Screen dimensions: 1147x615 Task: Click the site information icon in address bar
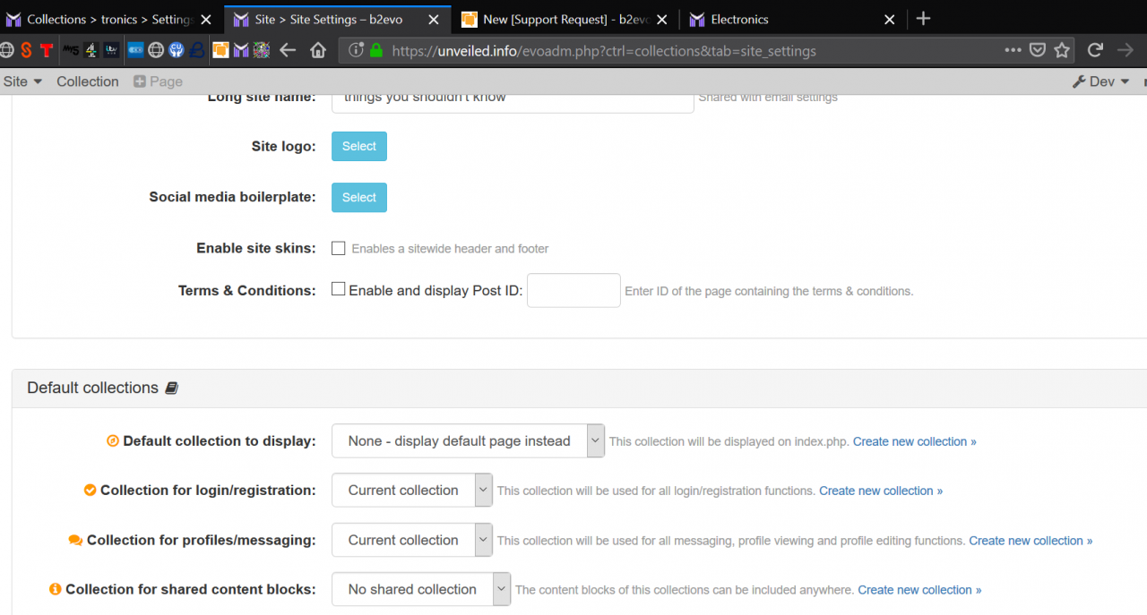pyautogui.click(x=356, y=51)
